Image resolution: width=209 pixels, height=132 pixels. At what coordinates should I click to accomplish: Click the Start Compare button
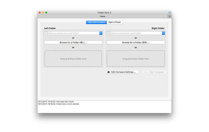point(154,72)
